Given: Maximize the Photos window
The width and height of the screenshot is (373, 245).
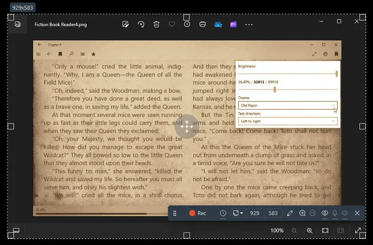Looking at the screenshot, I should 339,21.
